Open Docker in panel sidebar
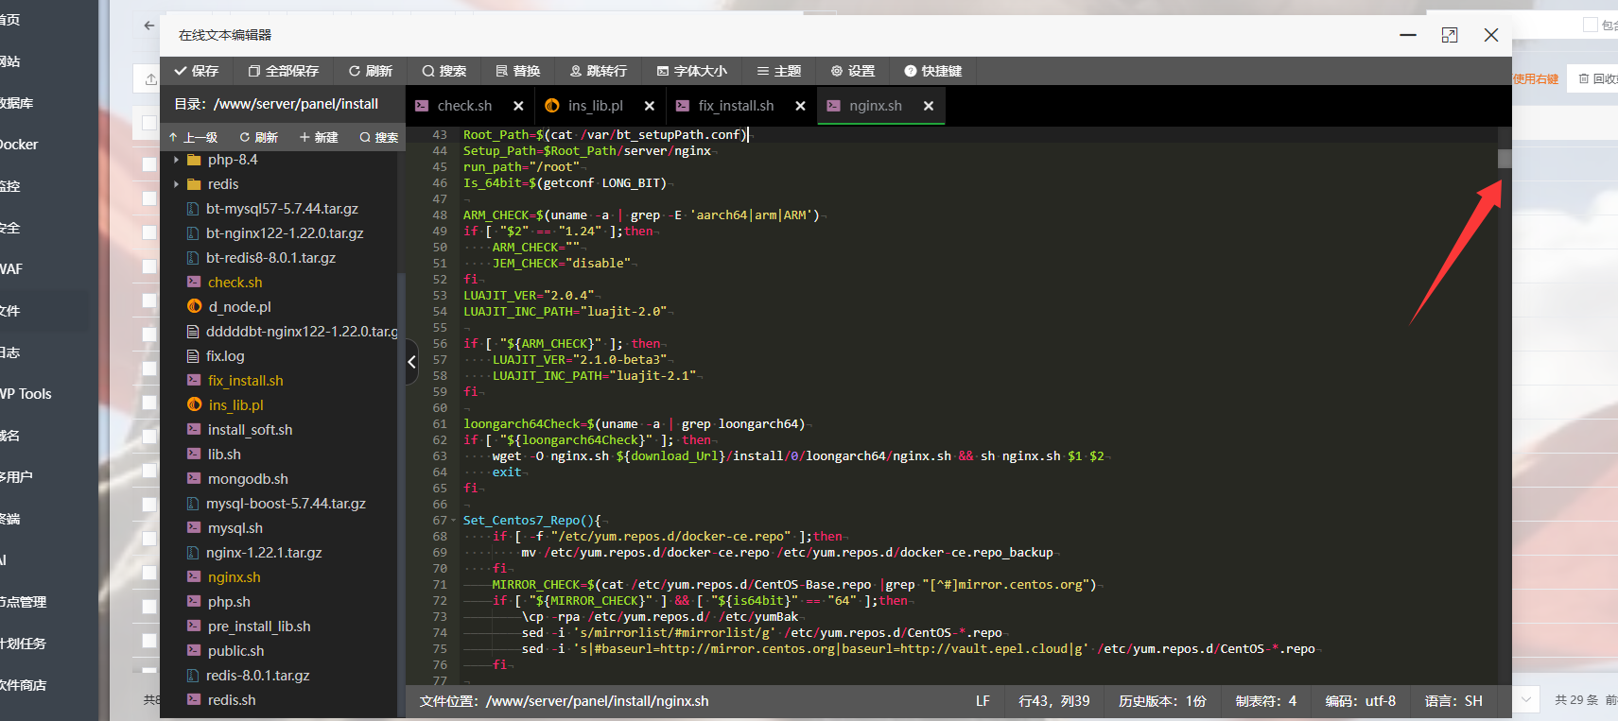1618x721 pixels. click(19, 145)
